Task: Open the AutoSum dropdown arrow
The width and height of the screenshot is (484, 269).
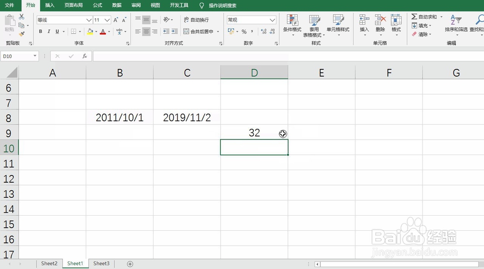Action: click(x=441, y=16)
